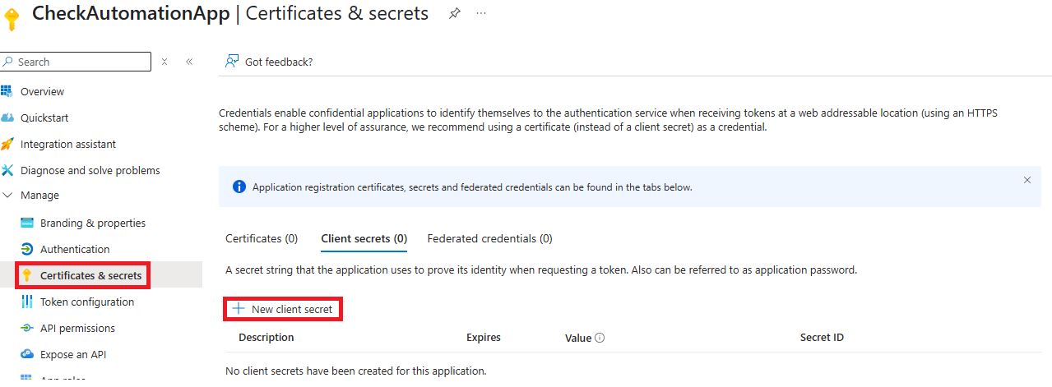Switch to Federated credentials (0) tab

489,238
